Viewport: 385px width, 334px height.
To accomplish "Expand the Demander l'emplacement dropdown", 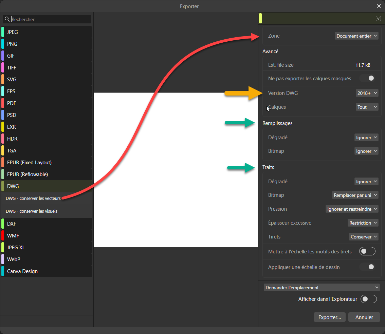I will pos(322,288).
